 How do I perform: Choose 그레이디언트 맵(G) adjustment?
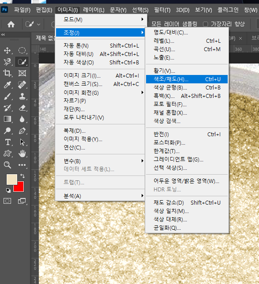point(187,159)
